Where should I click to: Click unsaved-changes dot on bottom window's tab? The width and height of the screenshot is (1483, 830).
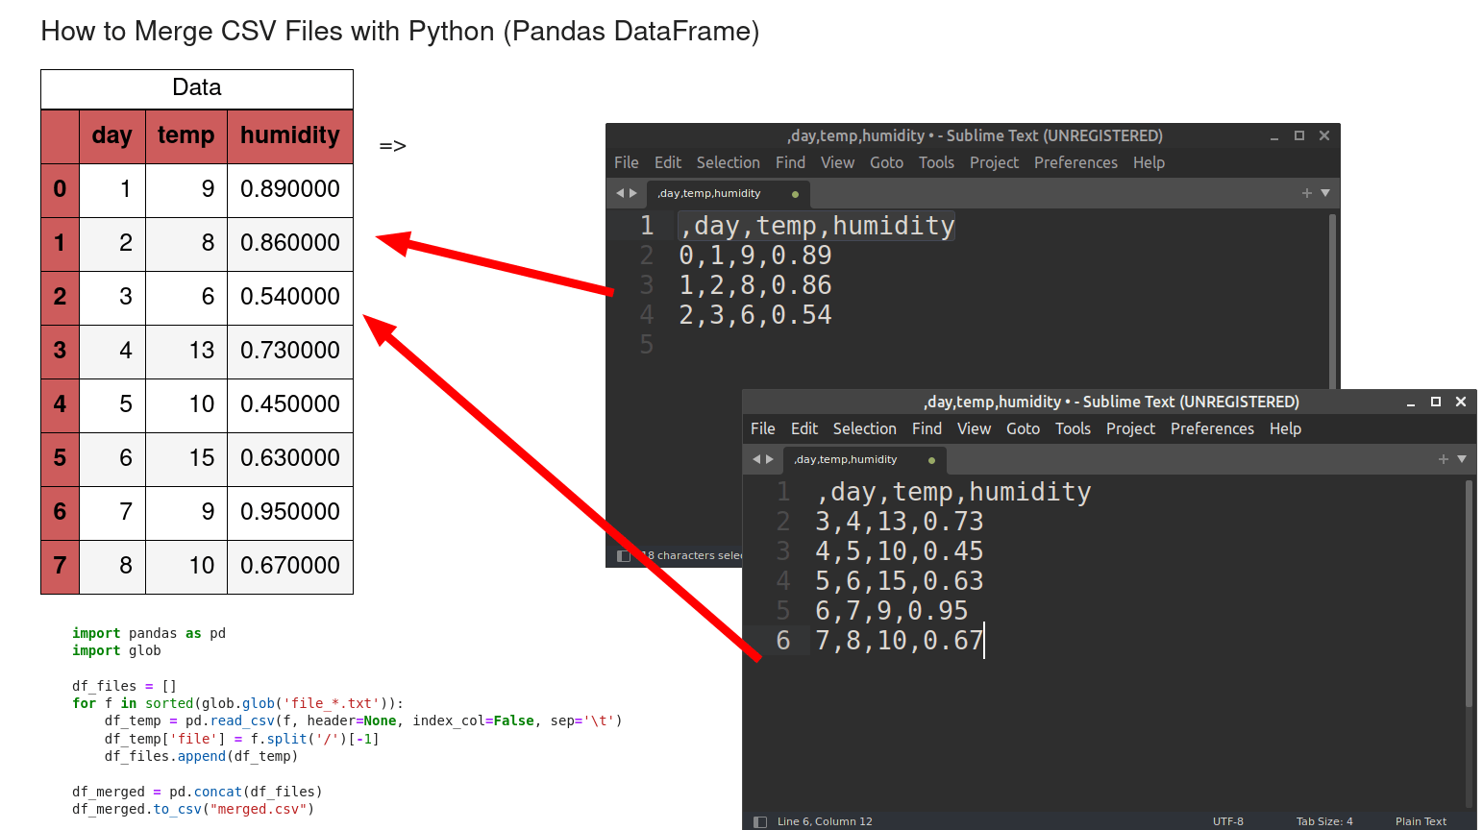930,459
